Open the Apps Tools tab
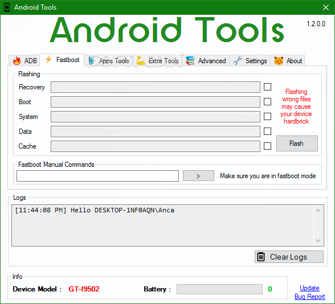Viewport: 335px width, 304px height. (109, 60)
